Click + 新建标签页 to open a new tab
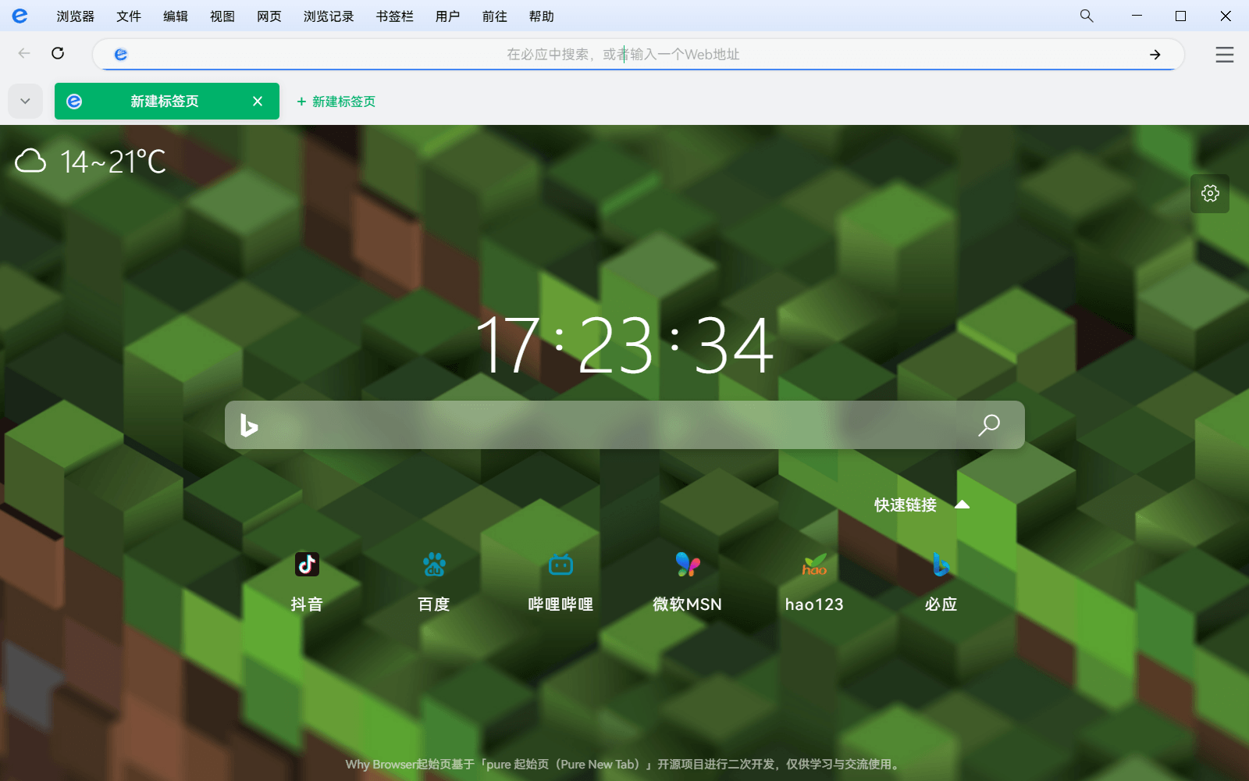 (335, 101)
